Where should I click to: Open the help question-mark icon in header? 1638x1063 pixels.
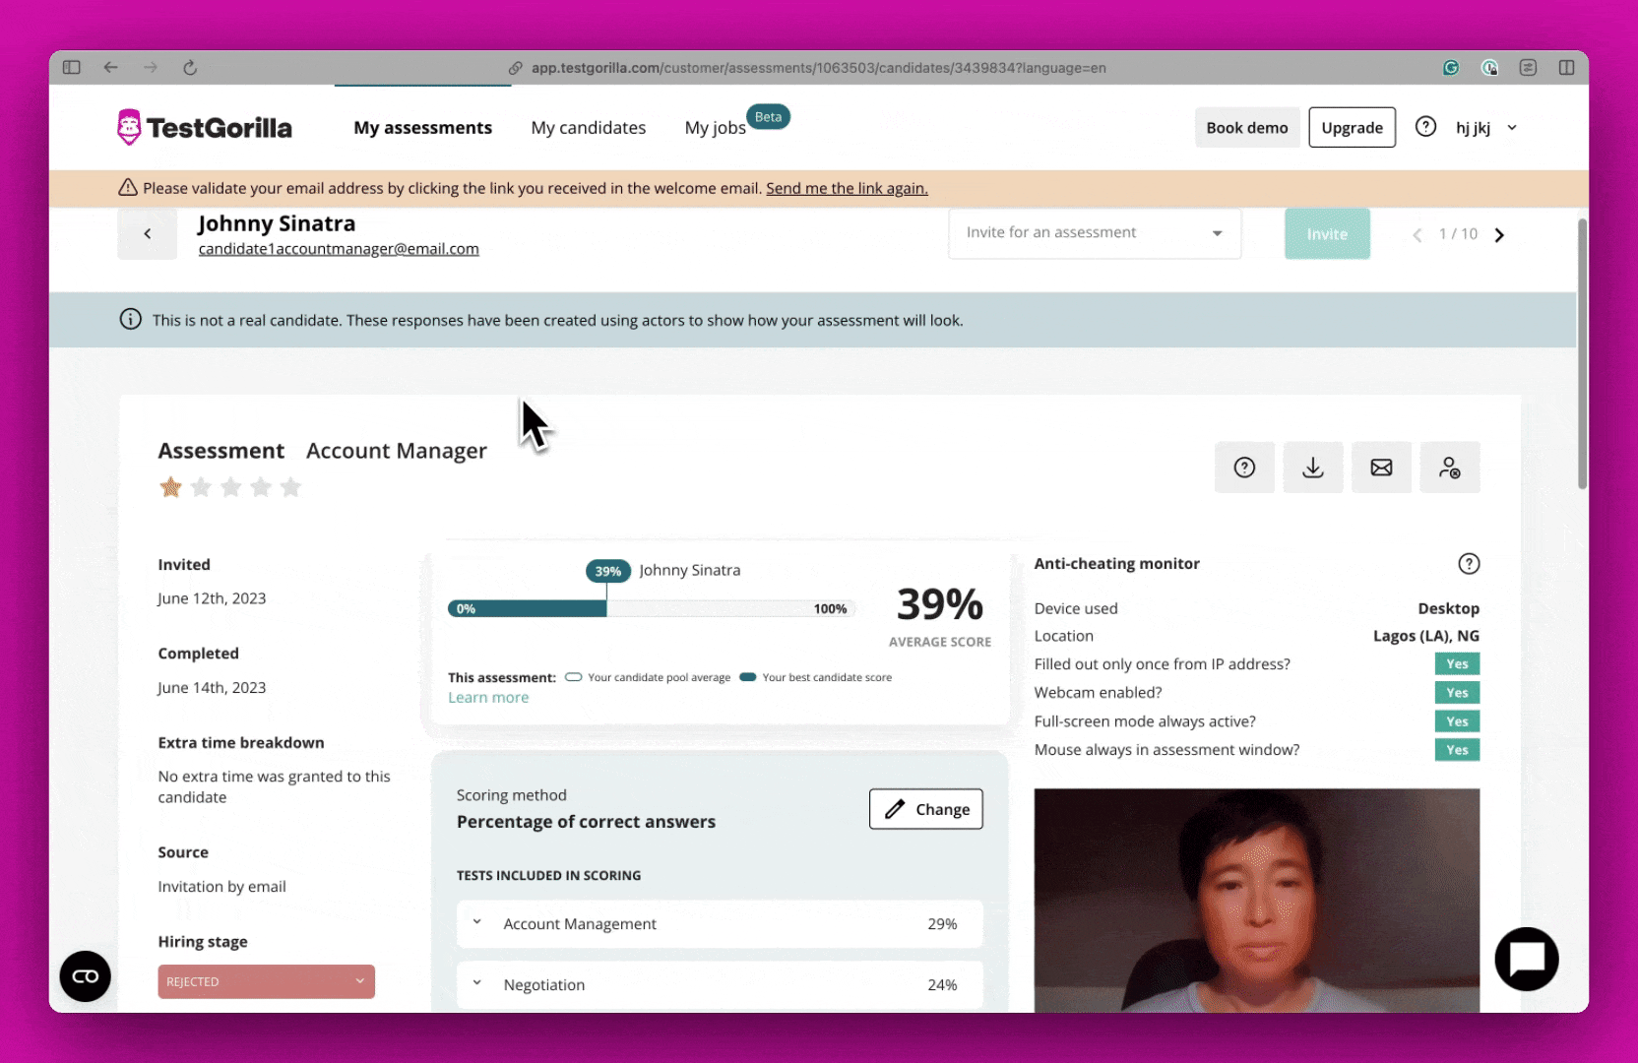coord(1425,127)
